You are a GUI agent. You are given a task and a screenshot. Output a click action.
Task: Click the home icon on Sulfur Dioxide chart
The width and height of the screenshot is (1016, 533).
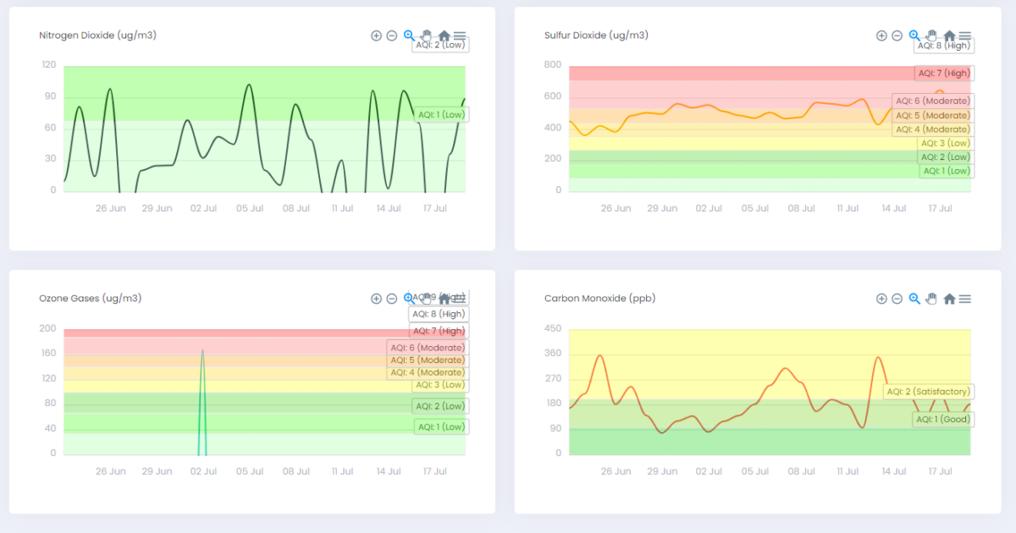949,36
